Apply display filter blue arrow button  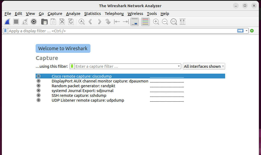click(x=240, y=31)
